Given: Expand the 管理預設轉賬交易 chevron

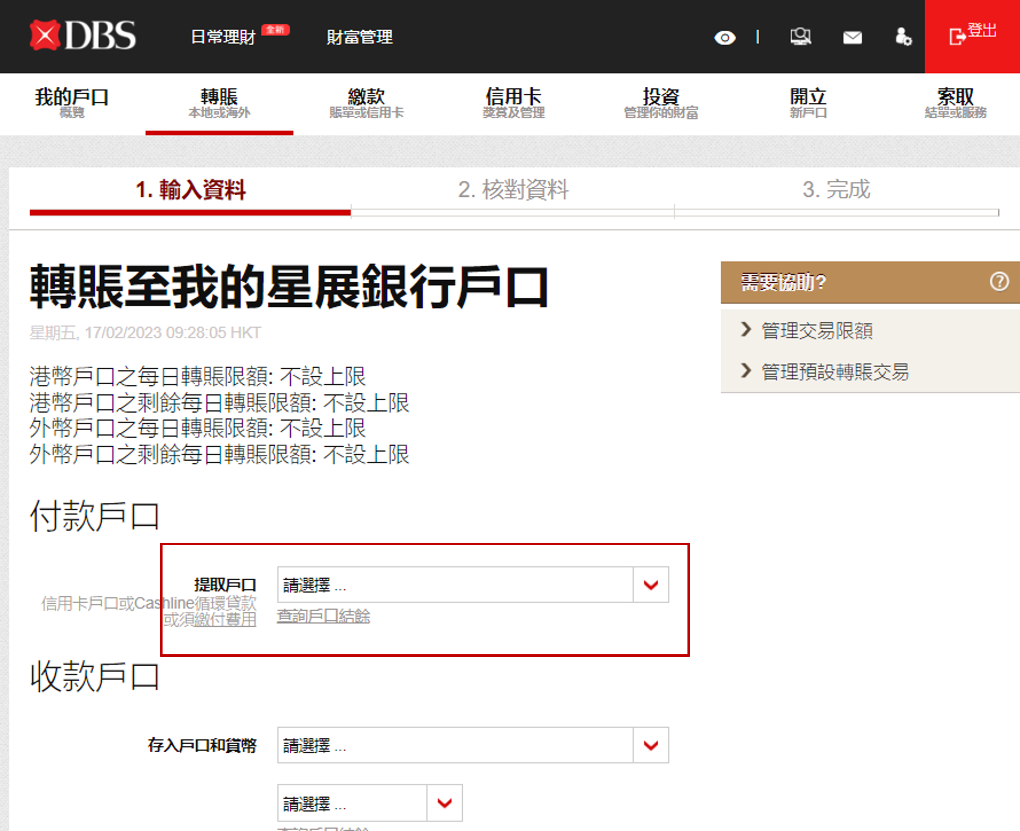Looking at the screenshot, I should pyautogui.click(x=746, y=370).
